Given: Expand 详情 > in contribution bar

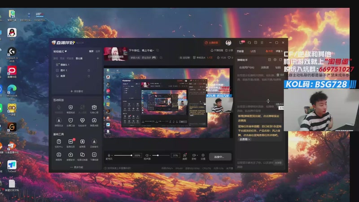Looking at the screenshot, I should [x=279, y=51].
